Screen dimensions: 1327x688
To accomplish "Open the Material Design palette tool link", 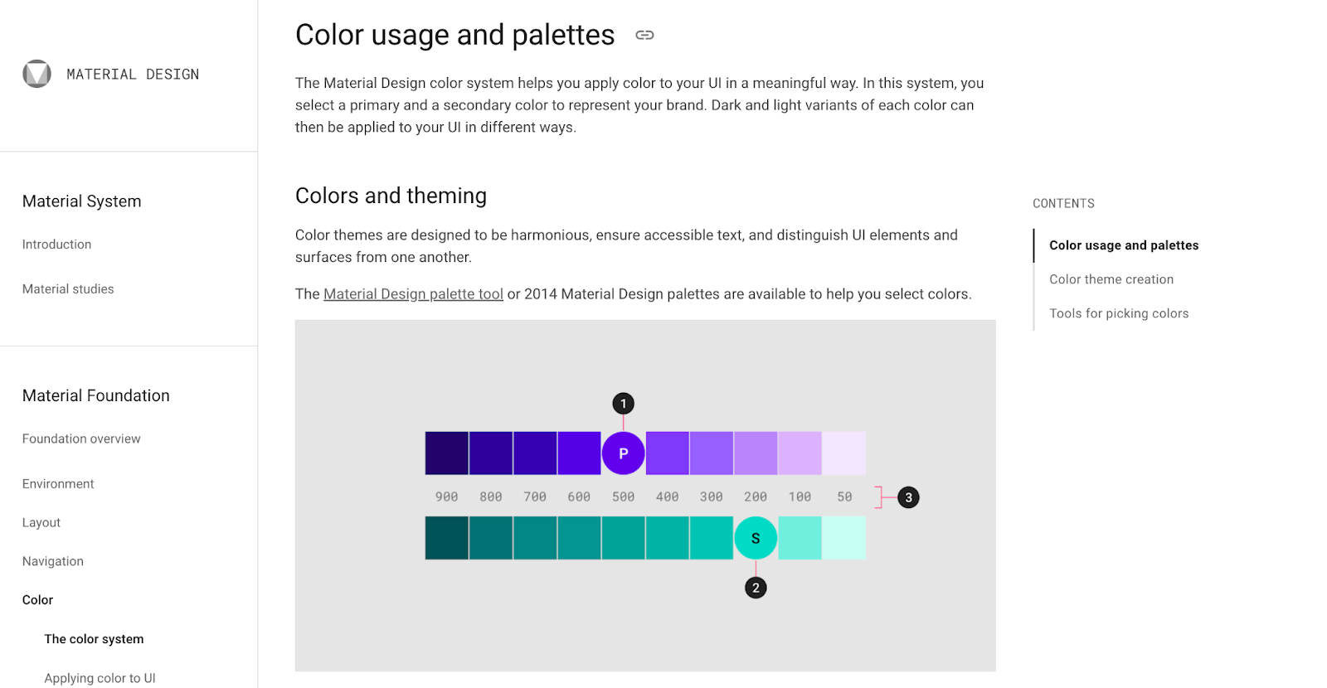I will [x=413, y=294].
